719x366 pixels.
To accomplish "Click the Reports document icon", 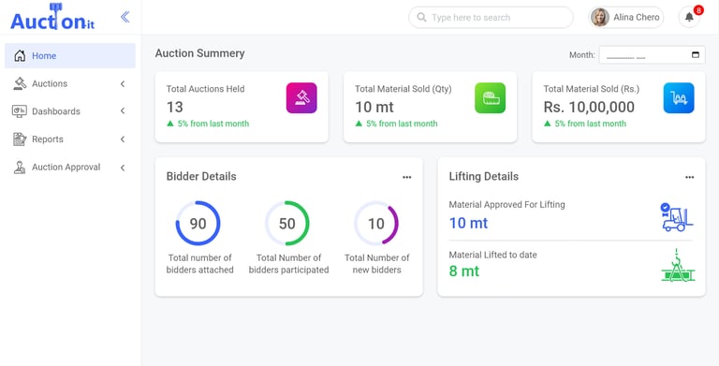I will tap(20, 139).
